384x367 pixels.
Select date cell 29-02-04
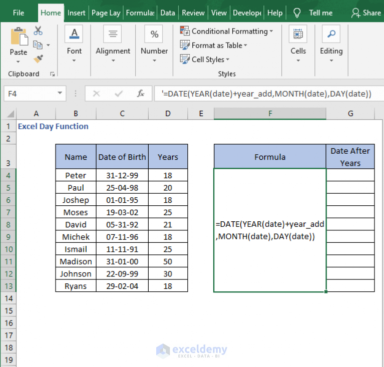coord(122,286)
